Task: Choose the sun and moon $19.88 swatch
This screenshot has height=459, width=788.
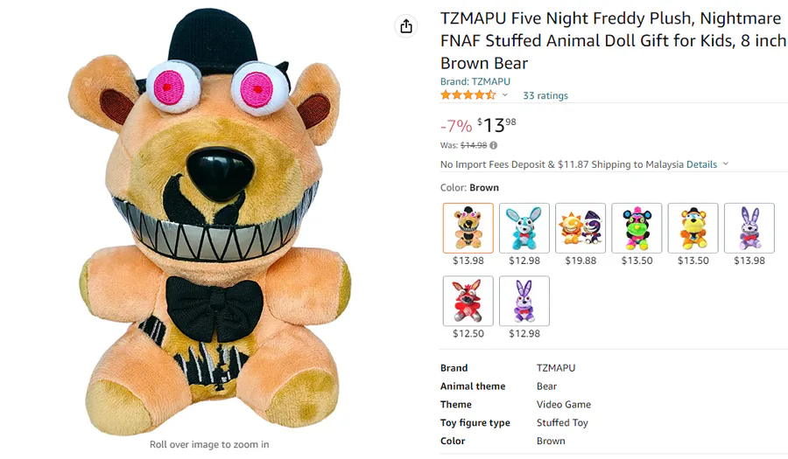Action: pyautogui.click(x=580, y=228)
